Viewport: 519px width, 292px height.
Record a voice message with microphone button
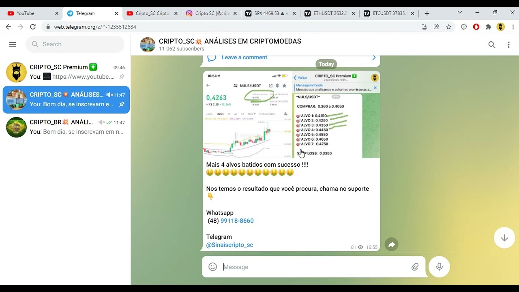tap(439, 267)
